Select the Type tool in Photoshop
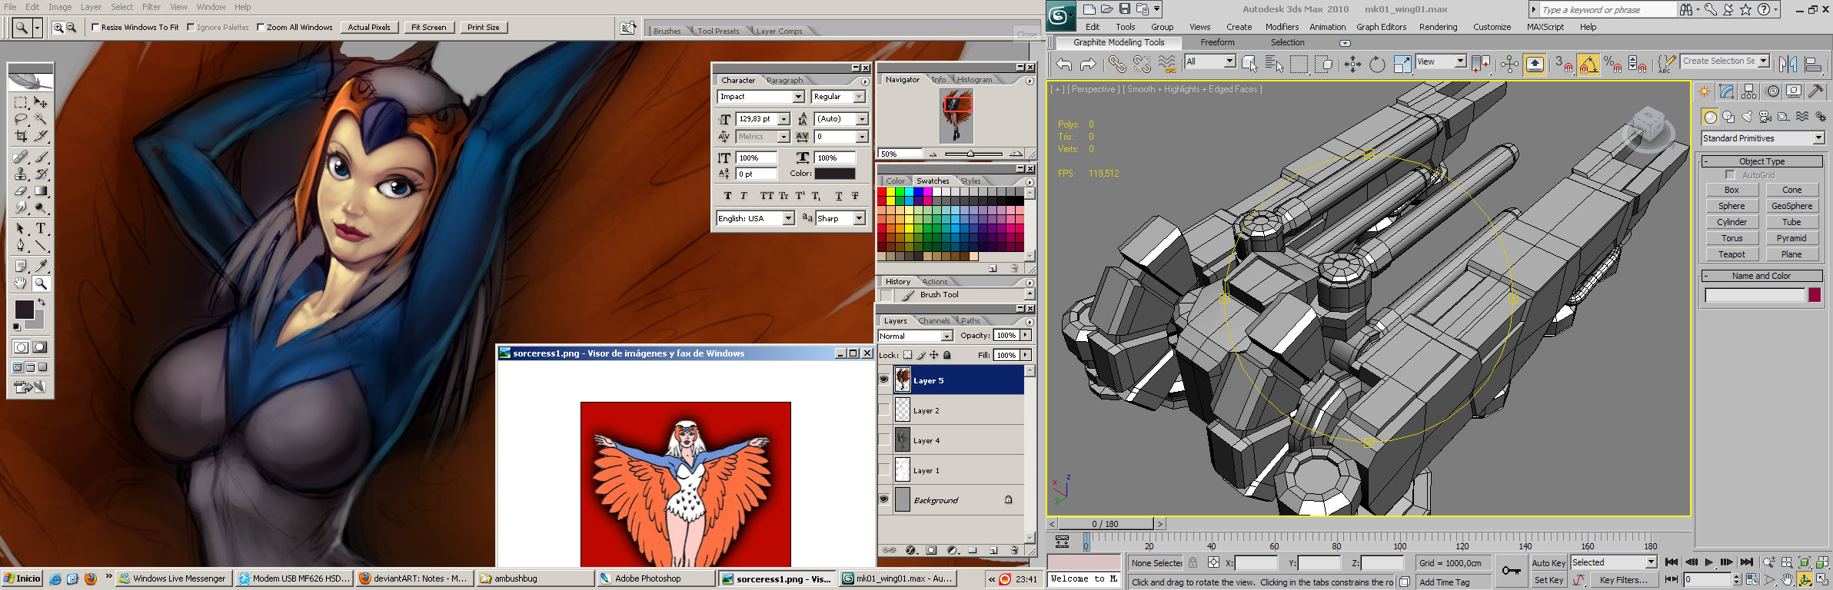The height and width of the screenshot is (590, 1833). click(x=41, y=228)
